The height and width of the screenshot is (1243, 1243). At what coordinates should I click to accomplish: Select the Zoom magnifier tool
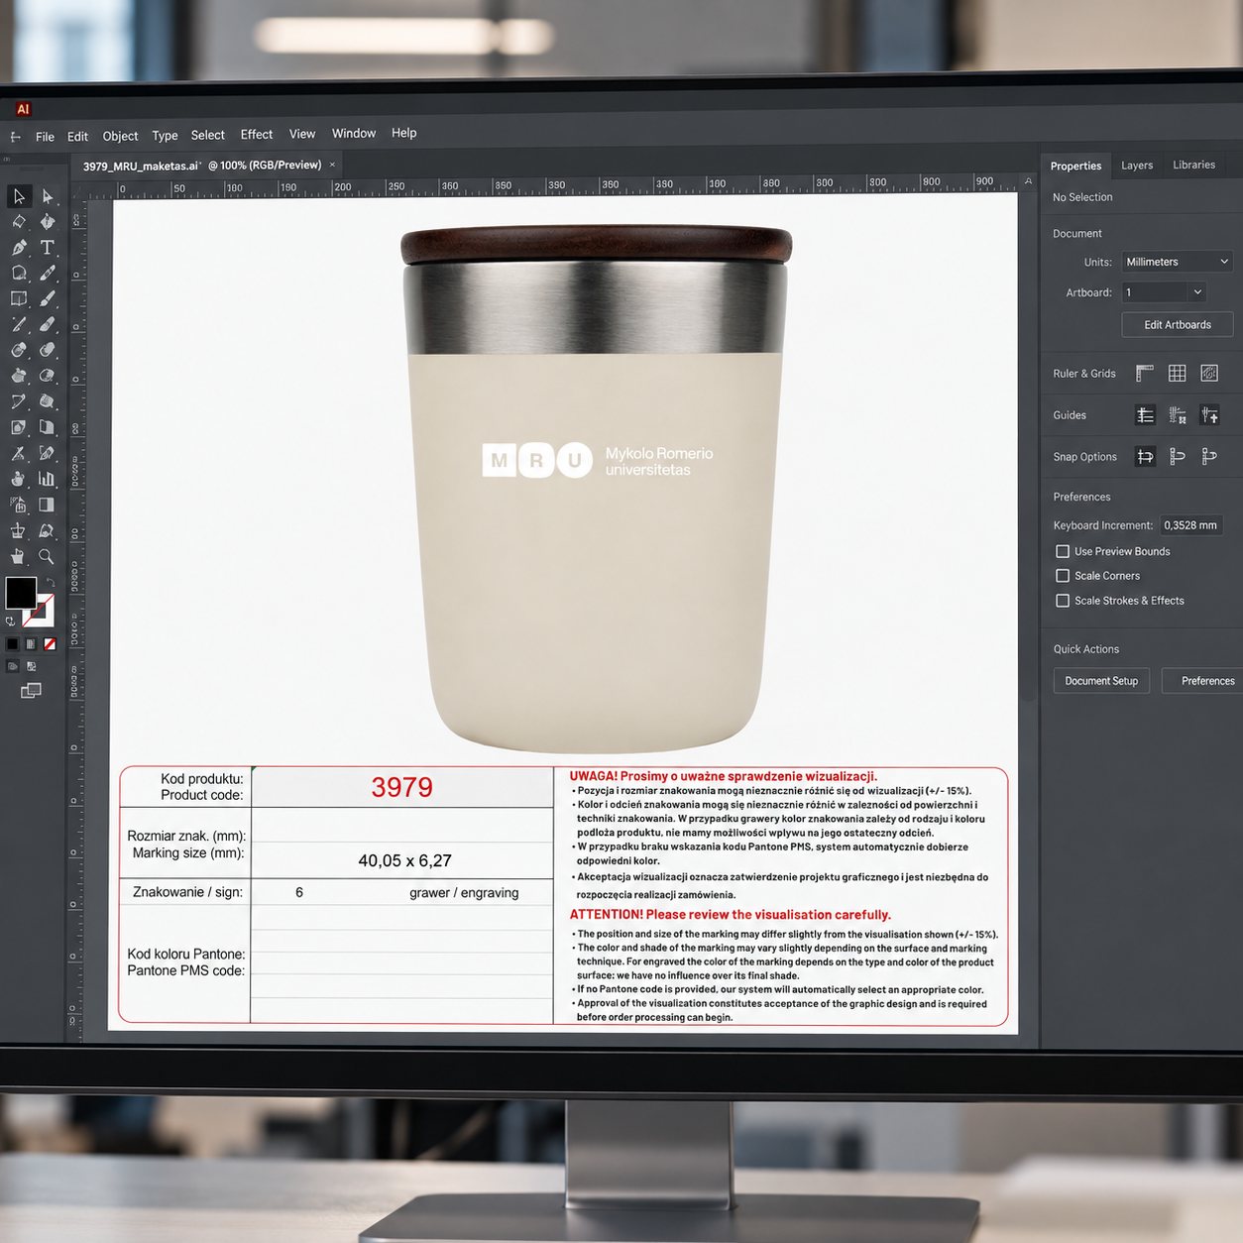pyautogui.click(x=47, y=557)
